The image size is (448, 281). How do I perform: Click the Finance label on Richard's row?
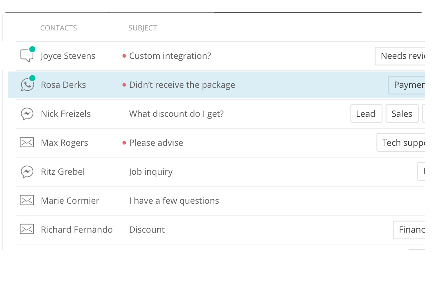pos(410,230)
